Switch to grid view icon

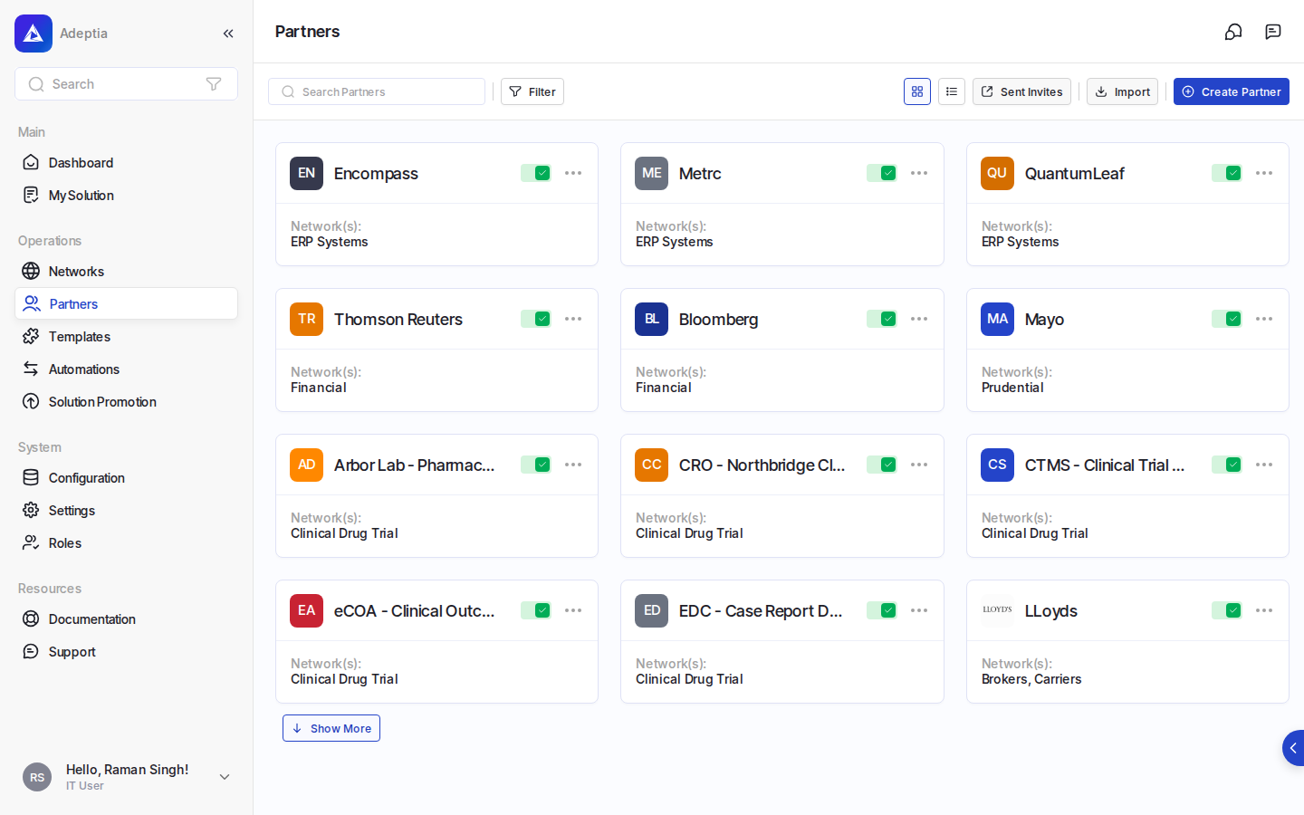(917, 91)
